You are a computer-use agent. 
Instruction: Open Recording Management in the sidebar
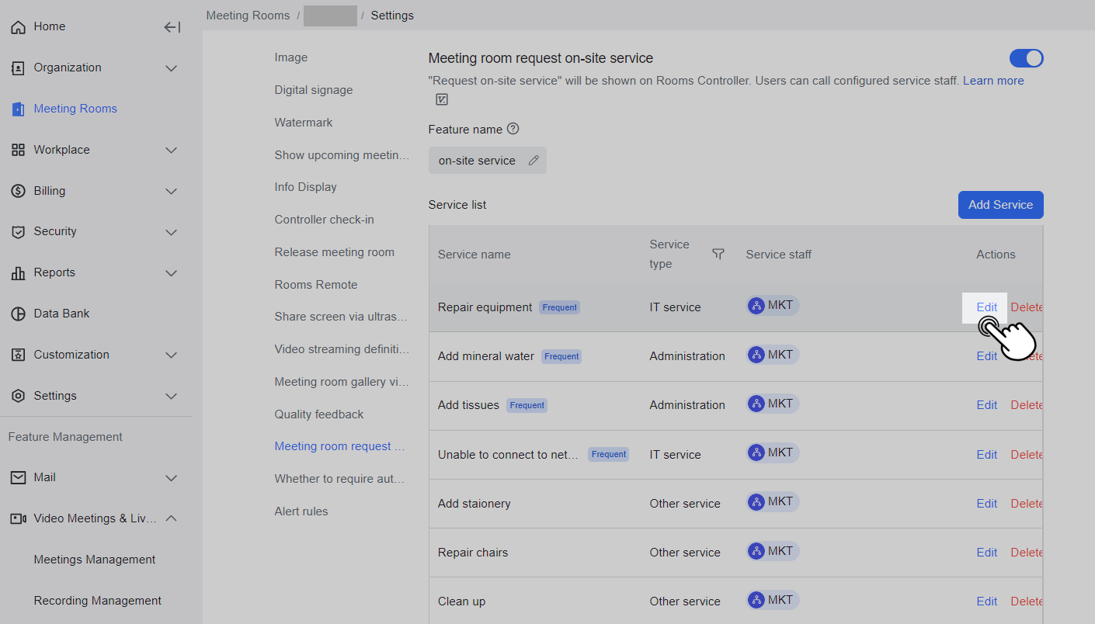click(x=97, y=601)
